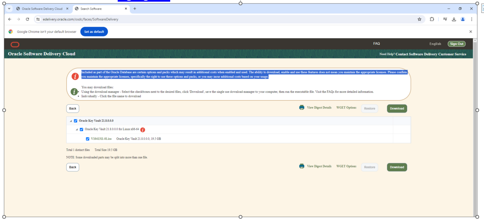Click the red info icon beside Linux x86-64
This screenshot has width=484, height=222.
143,130
